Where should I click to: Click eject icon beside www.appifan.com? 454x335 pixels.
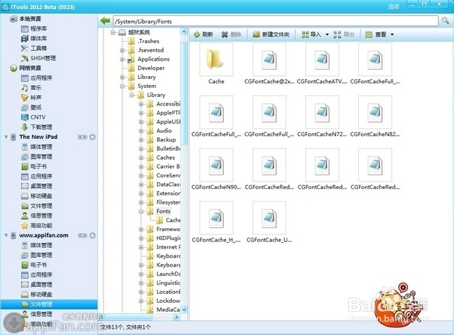tap(92, 235)
